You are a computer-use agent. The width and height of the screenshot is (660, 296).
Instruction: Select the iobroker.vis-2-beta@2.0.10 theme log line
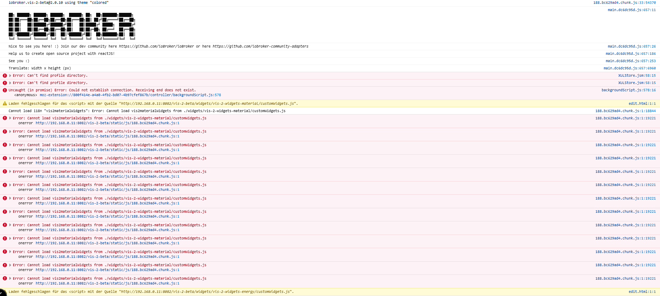[58, 3]
